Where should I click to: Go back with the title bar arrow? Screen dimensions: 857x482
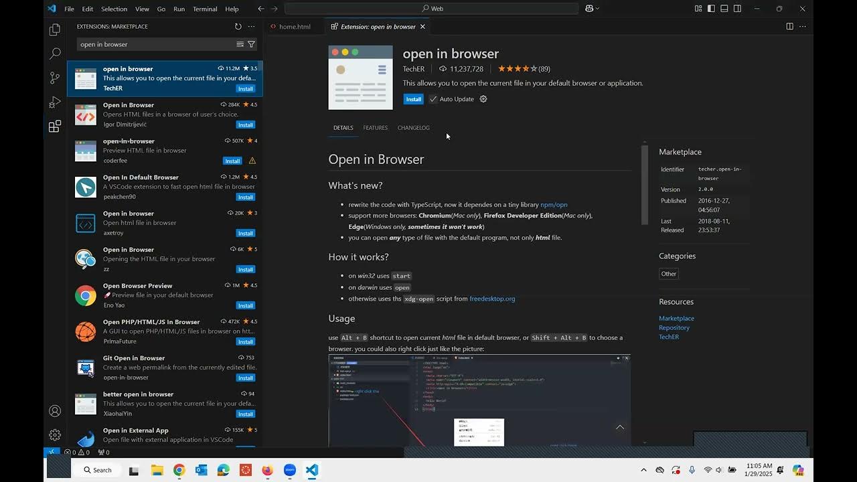(261, 9)
